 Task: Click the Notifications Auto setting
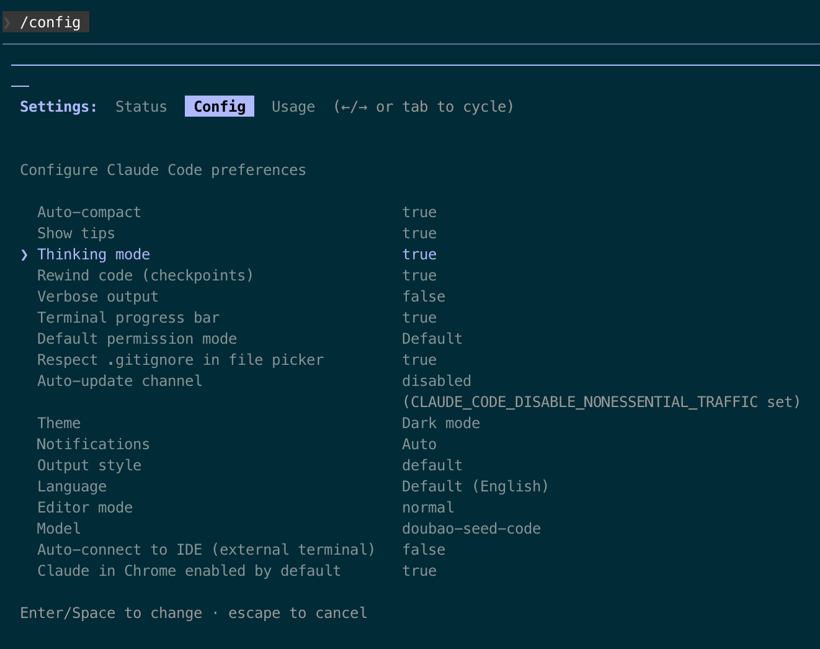tap(419, 444)
